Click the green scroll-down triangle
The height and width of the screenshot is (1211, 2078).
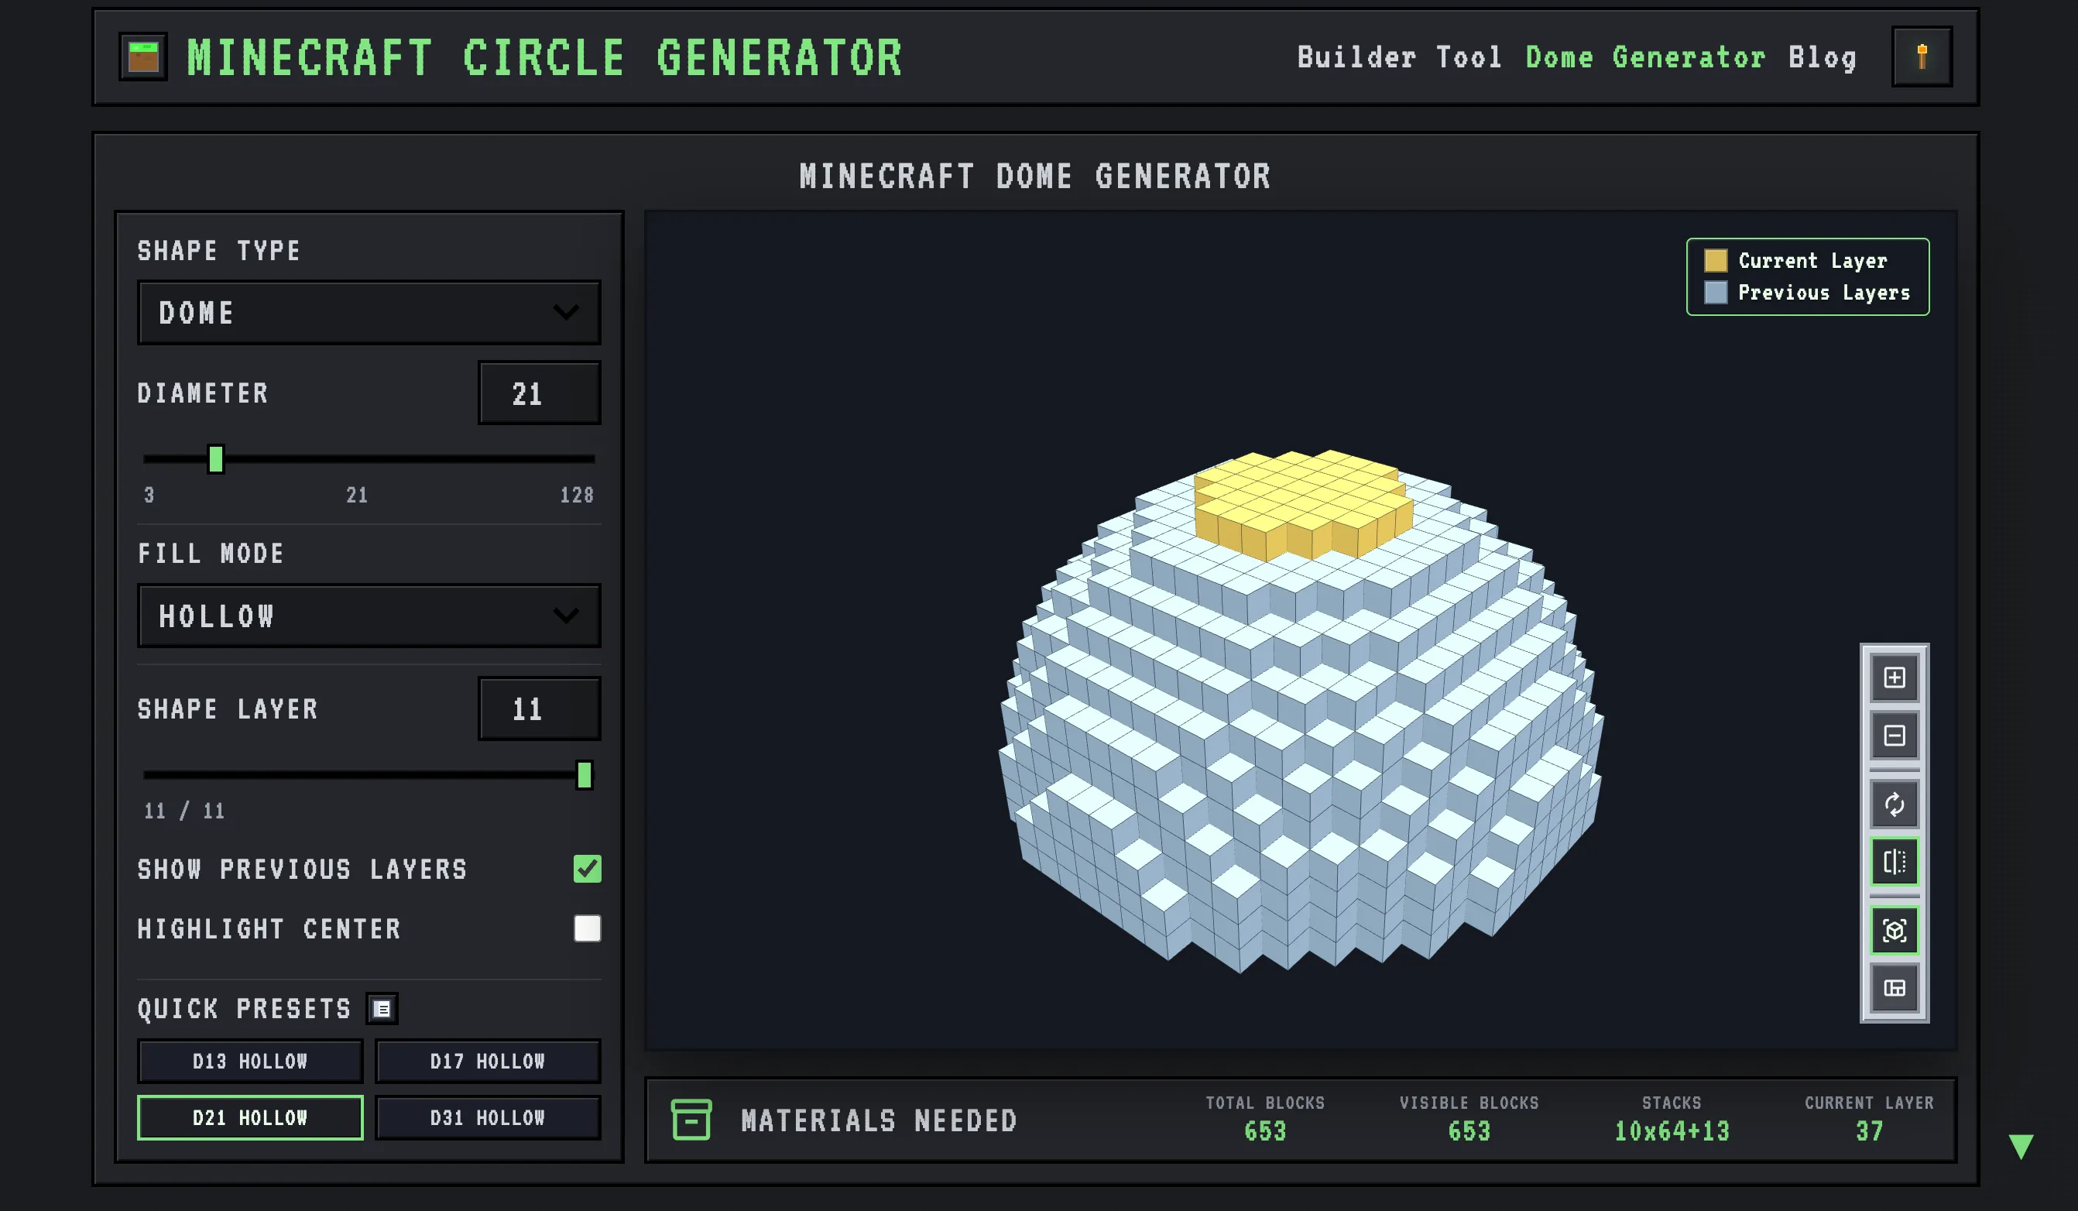[x=2021, y=1146]
